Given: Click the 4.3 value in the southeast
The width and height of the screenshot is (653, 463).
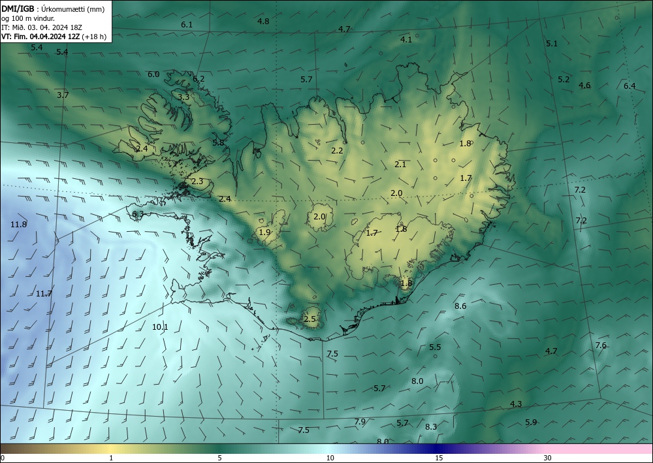Looking at the screenshot, I should pos(516,404).
